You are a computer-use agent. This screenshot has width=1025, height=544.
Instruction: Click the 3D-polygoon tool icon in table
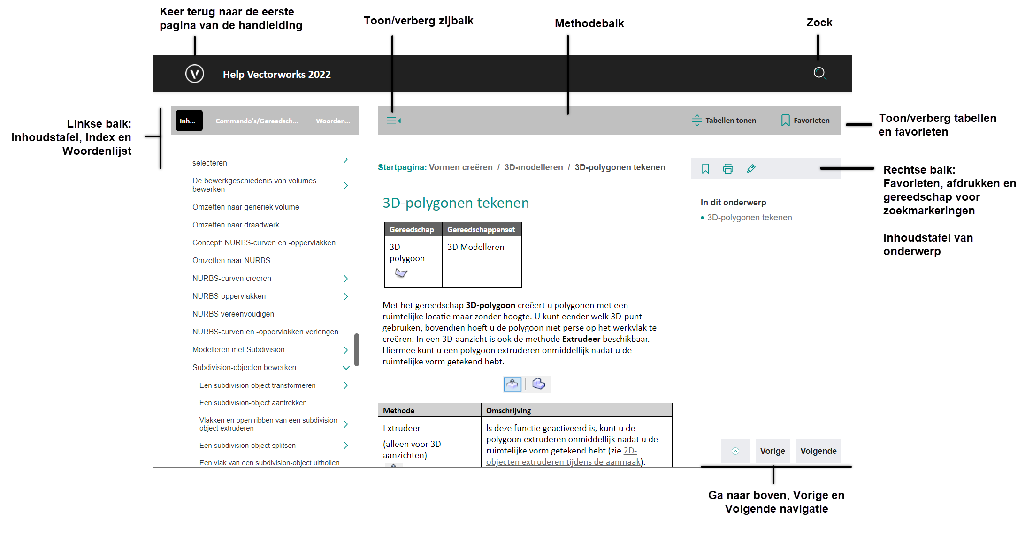tap(401, 276)
